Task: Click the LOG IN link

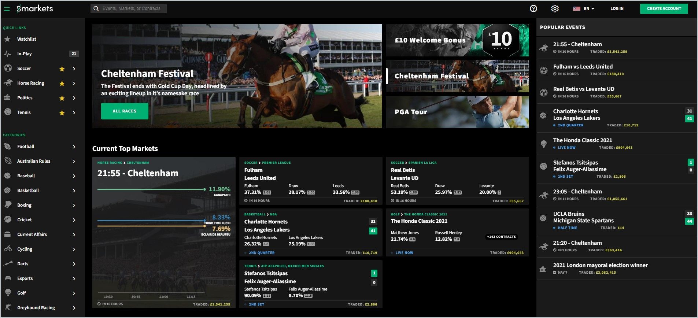Action: [x=617, y=8]
